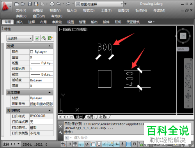
Task: Open the SteeringWheels navigation icon
Action: 188,66
